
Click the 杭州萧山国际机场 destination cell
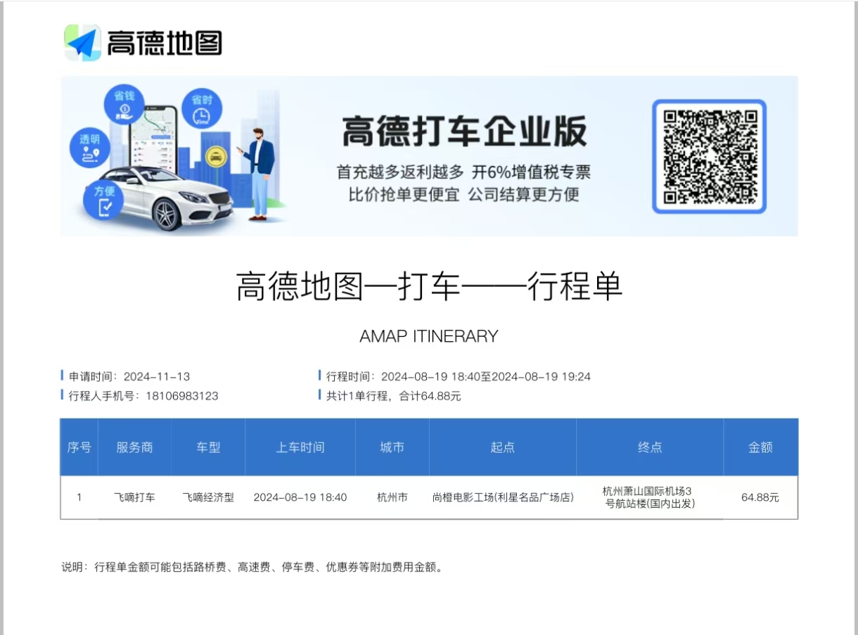tap(649, 497)
